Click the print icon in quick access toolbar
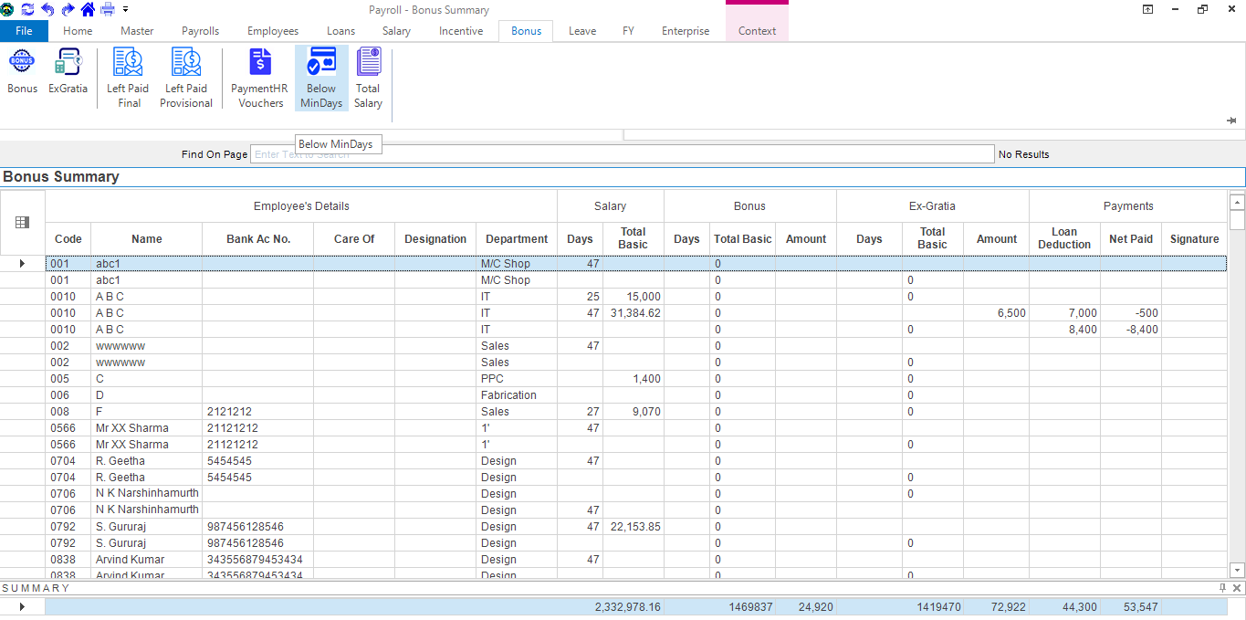This screenshot has width=1246, height=620. click(x=108, y=9)
